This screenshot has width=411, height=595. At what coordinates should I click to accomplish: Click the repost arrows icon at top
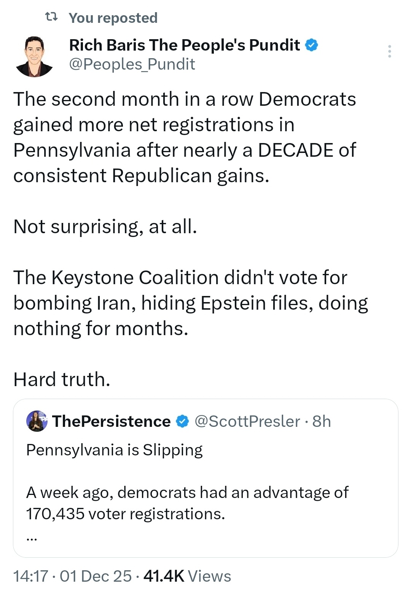coord(51,17)
